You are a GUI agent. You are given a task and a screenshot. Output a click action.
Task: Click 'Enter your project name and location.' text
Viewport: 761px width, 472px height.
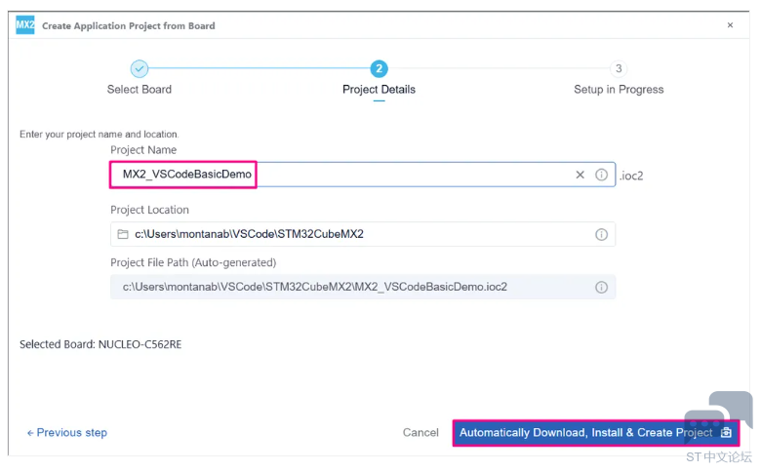point(99,135)
